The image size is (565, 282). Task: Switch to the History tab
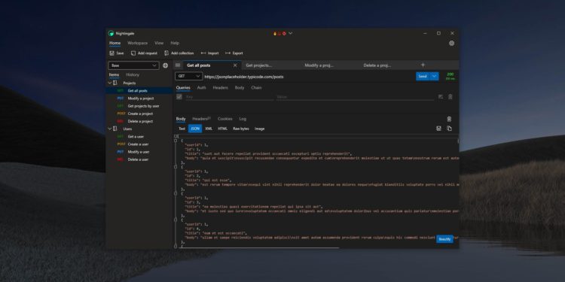tap(133, 74)
